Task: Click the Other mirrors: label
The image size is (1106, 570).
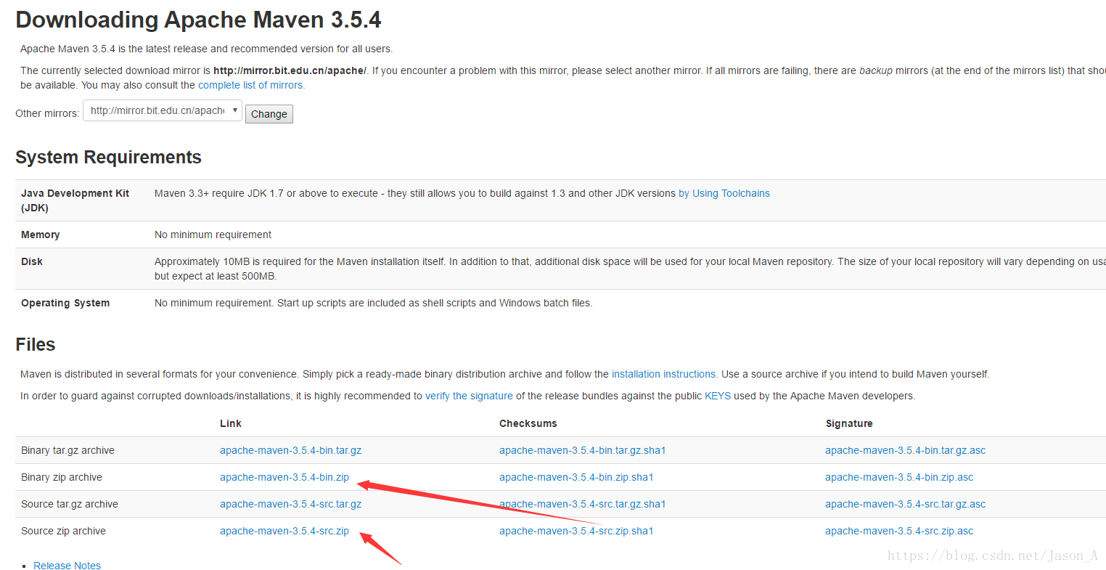Action: click(47, 113)
